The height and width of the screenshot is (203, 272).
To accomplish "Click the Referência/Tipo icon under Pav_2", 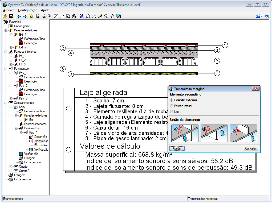I will coord(21,90).
